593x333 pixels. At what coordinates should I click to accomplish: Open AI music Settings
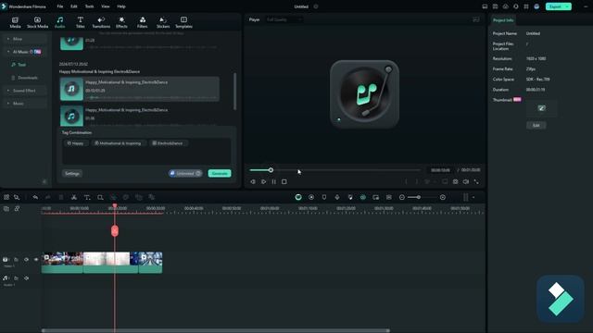coord(72,174)
